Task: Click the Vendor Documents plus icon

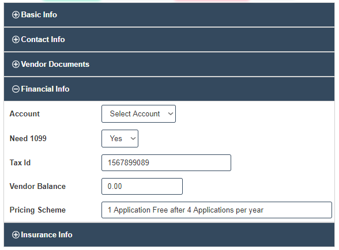Action: point(16,65)
